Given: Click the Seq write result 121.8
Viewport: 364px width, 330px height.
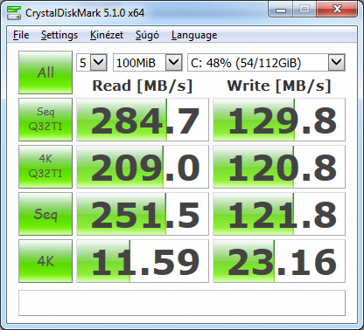Looking at the screenshot, I should pyautogui.click(x=279, y=214).
